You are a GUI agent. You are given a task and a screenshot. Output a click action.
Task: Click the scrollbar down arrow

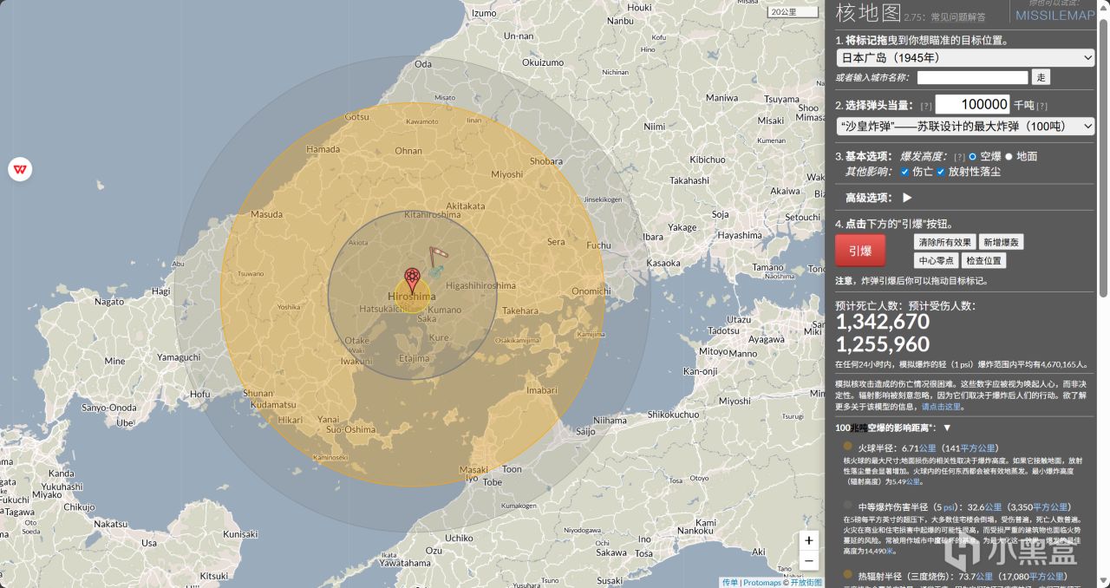pos(1103,581)
